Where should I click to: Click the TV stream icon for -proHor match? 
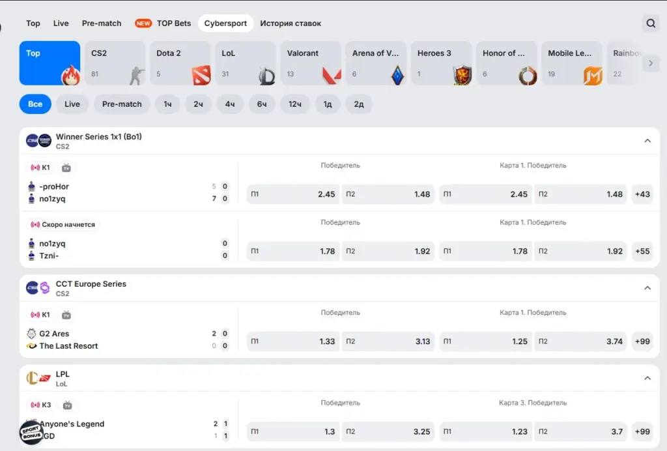(66, 167)
